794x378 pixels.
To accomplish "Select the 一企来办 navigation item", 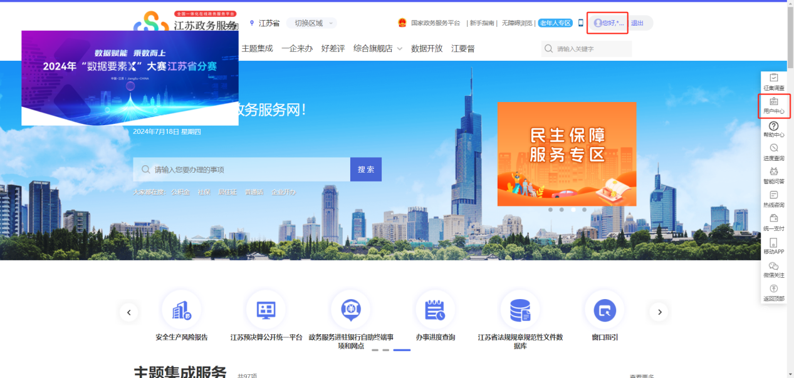I will 297,48.
